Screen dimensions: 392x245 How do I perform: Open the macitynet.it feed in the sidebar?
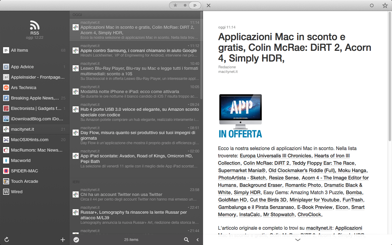click(x=35, y=129)
